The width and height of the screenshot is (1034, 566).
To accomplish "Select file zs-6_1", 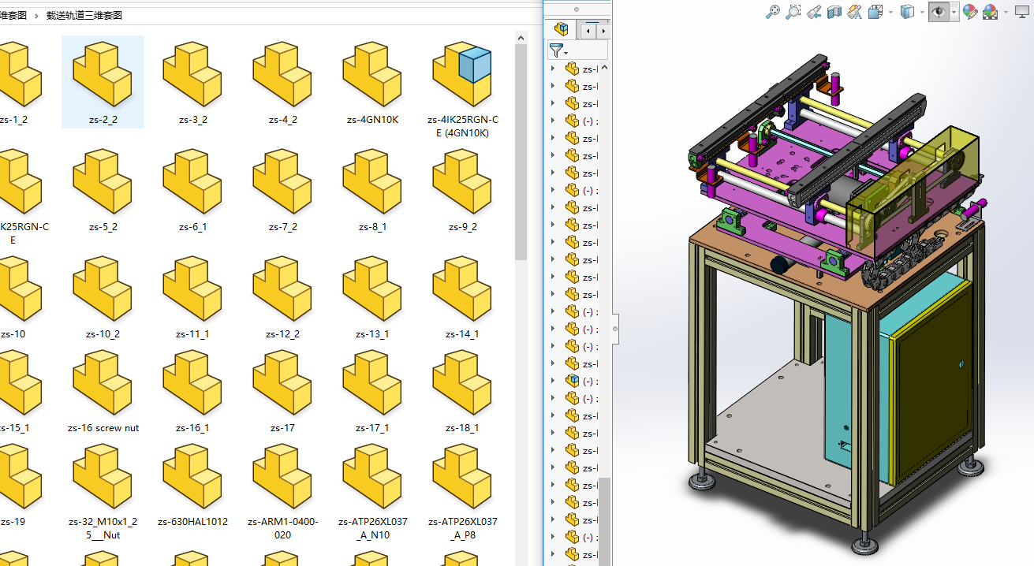I will point(193,189).
